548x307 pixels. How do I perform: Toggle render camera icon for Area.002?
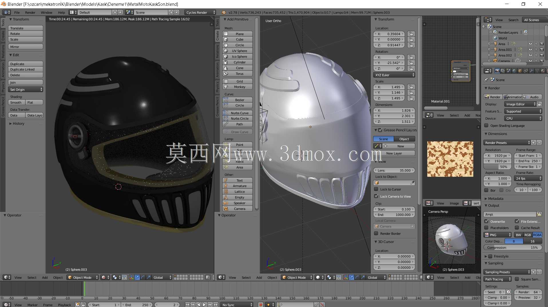pyautogui.click(x=542, y=55)
